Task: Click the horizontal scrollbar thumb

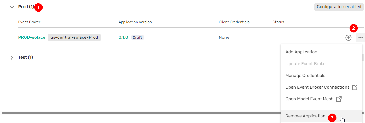Action: pos(141,113)
